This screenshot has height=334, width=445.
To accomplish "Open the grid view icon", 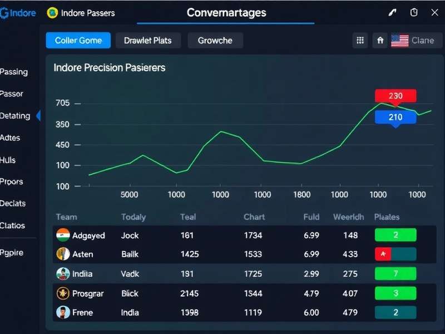I will coord(360,40).
